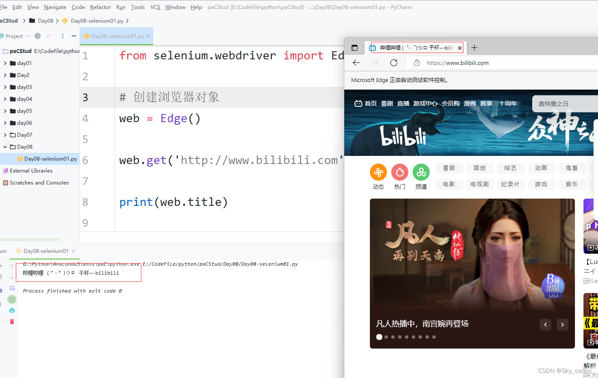Image resolution: width=598 pixels, height=378 pixels.
Task: Click the 国创 category button
Action: click(480, 168)
